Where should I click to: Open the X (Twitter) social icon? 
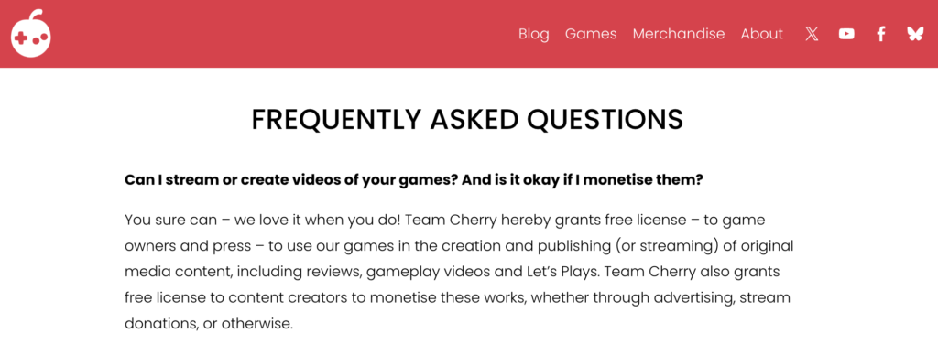point(812,34)
